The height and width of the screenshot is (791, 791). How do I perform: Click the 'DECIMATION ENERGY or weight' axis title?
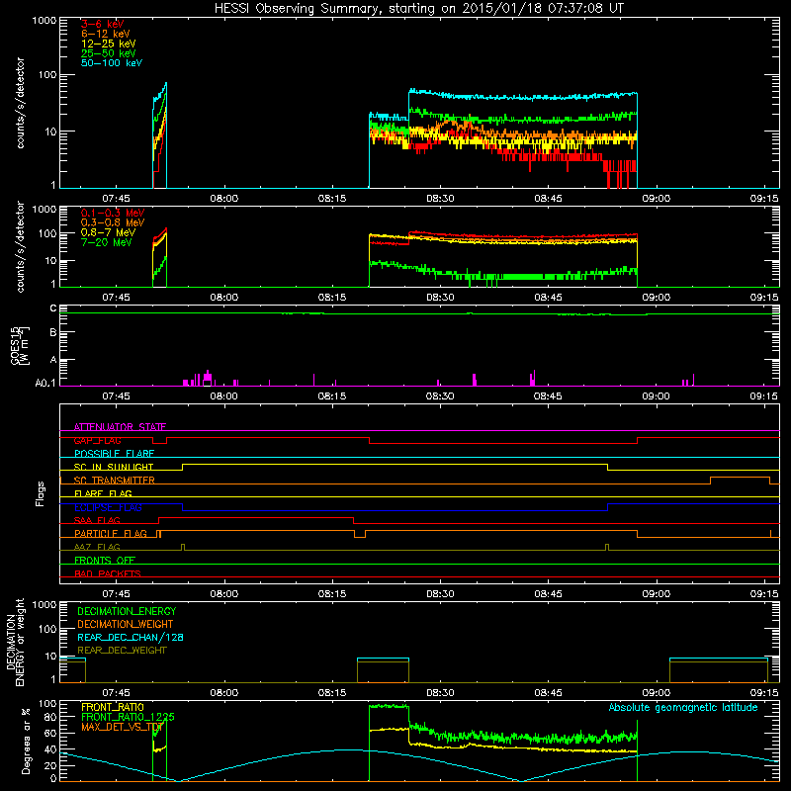click(x=15, y=642)
